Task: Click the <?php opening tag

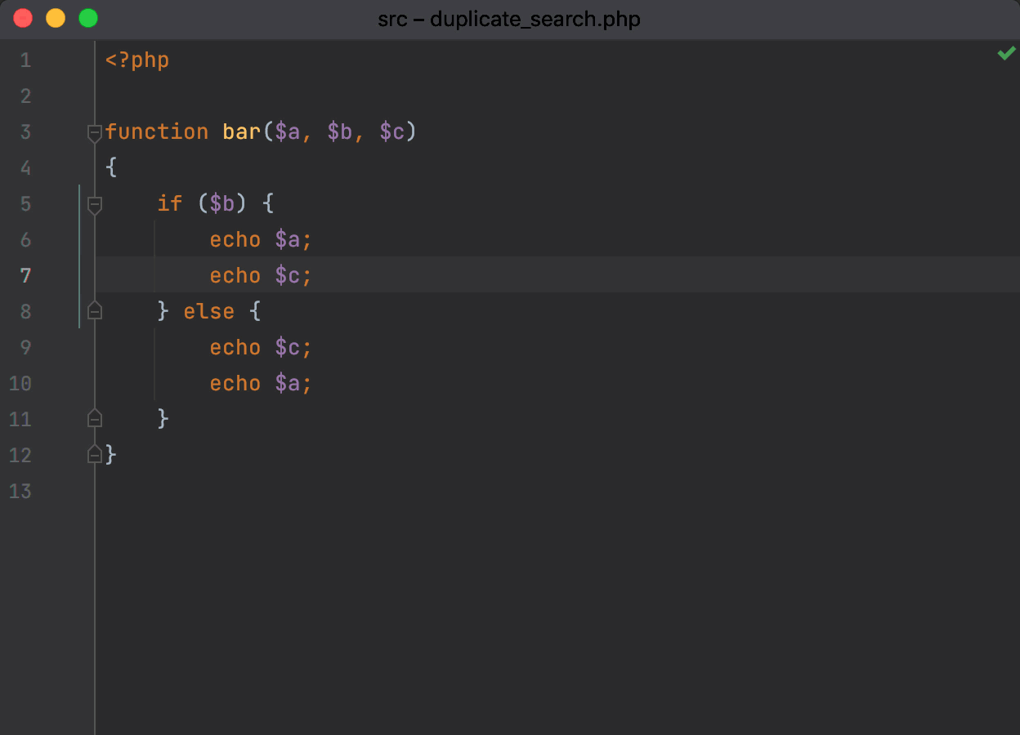Action: click(137, 60)
